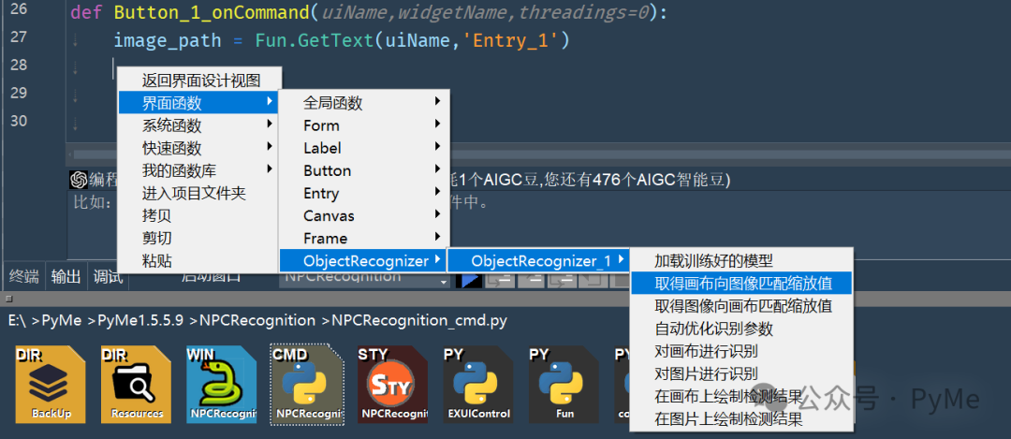Click line number 30 in the gutter
Image resolution: width=1011 pixels, height=439 pixels.
click(19, 121)
